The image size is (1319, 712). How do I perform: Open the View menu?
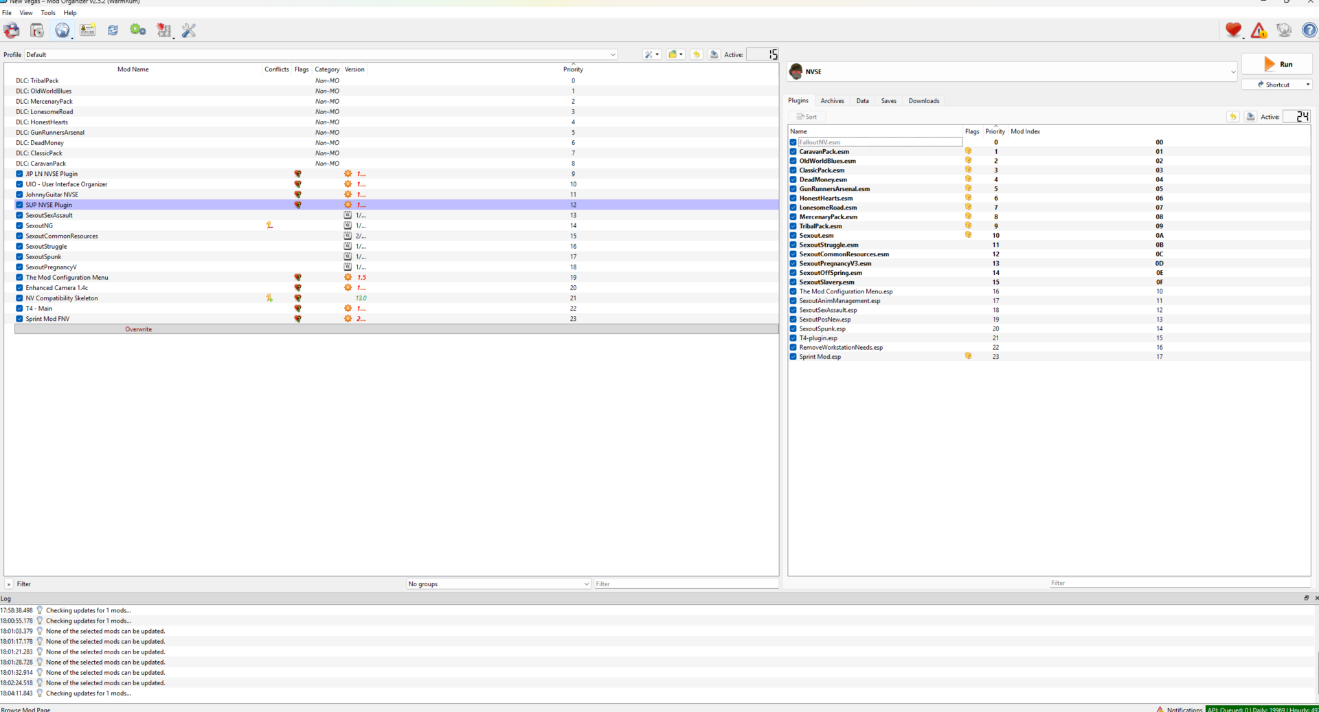coord(26,12)
